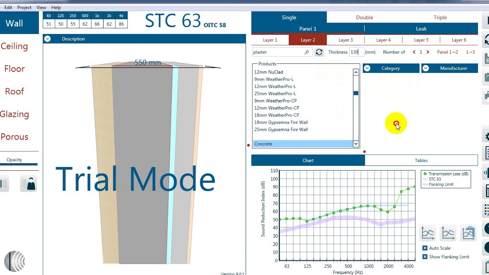
Task: Click the Panel 1→2 link
Action: click(447, 52)
